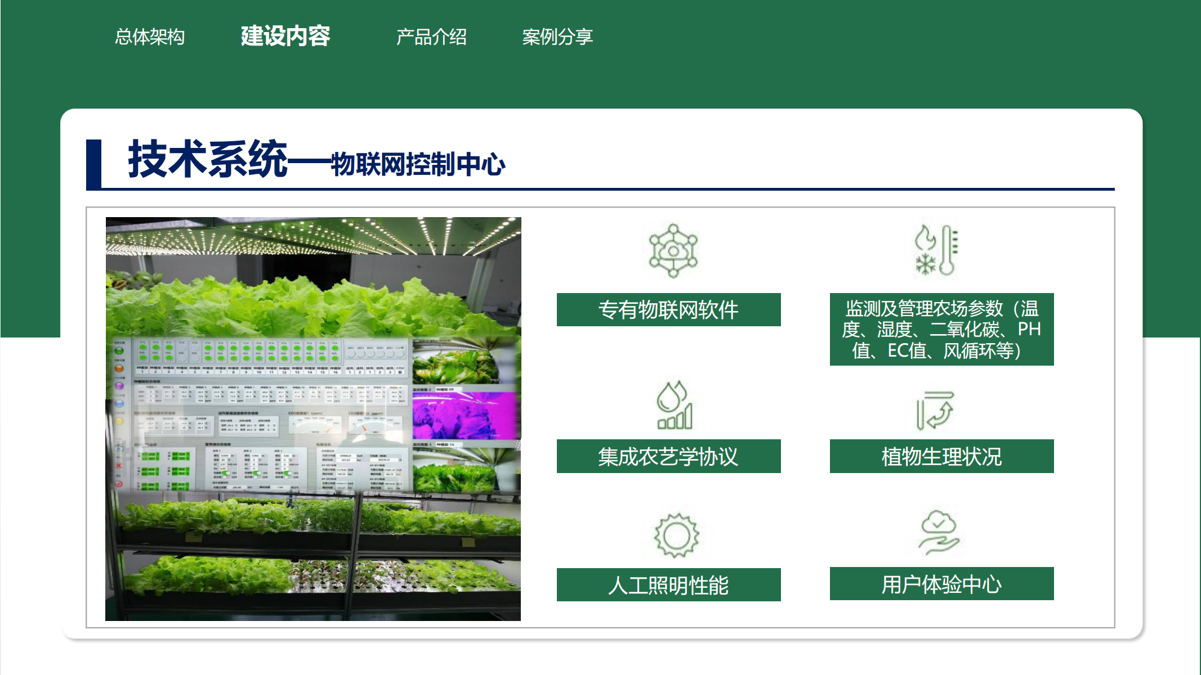Click the water drops bar chart icon
This screenshot has height=675, width=1201.
click(674, 405)
